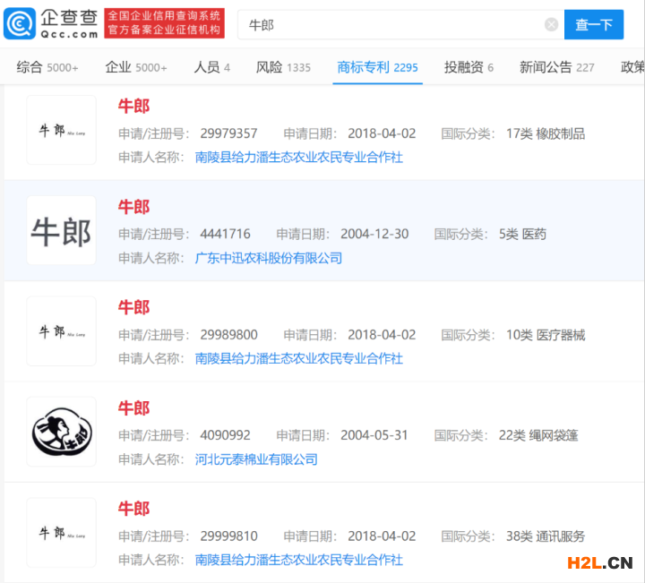Open applicant link 河北元泰棉业有限公司
Image resolution: width=645 pixels, height=583 pixels.
pos(256,459)
